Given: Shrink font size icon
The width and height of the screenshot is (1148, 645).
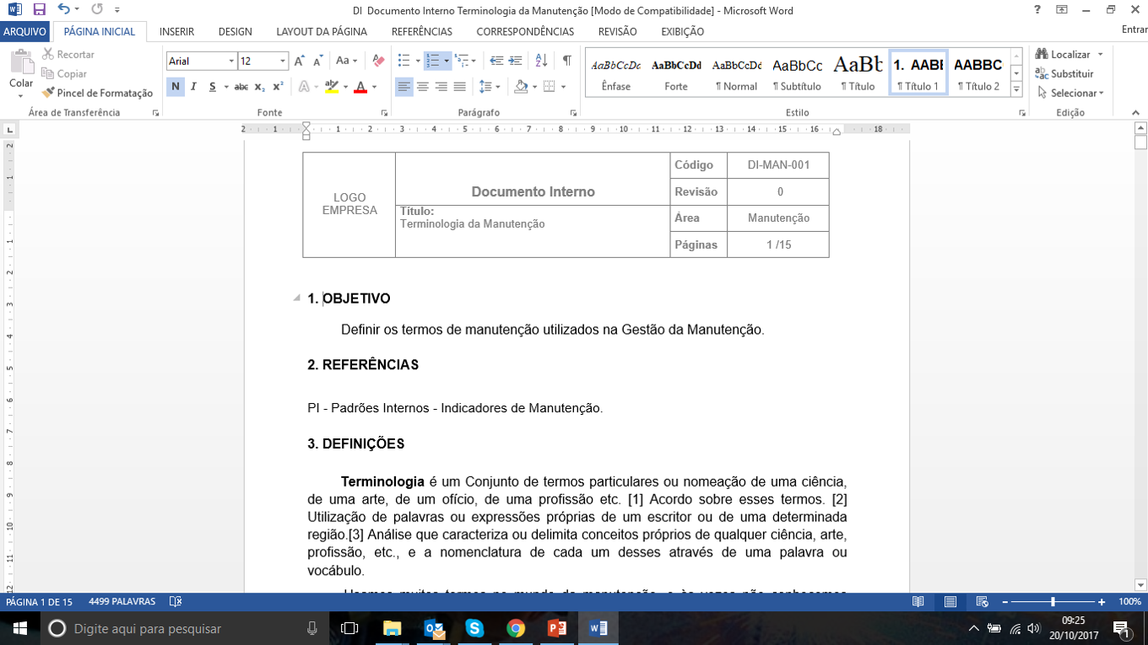Looking at the screenshot, I should pyautogui.click(x=318, y=61).
